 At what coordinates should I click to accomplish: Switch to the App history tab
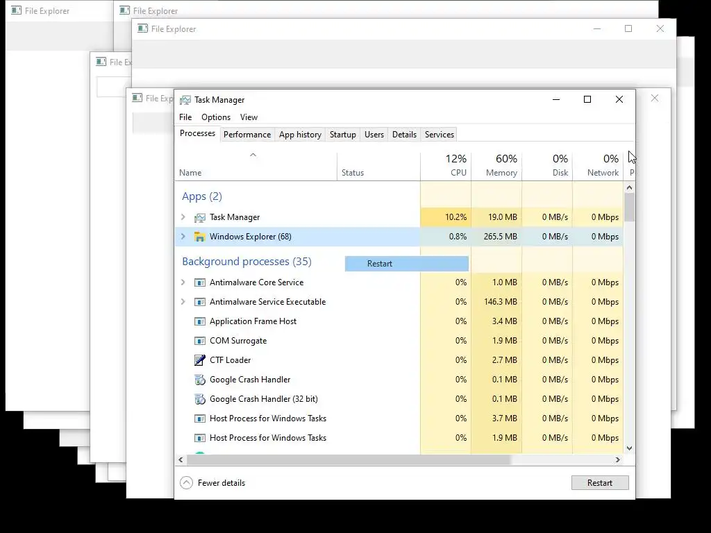click(x=300, y=135)
